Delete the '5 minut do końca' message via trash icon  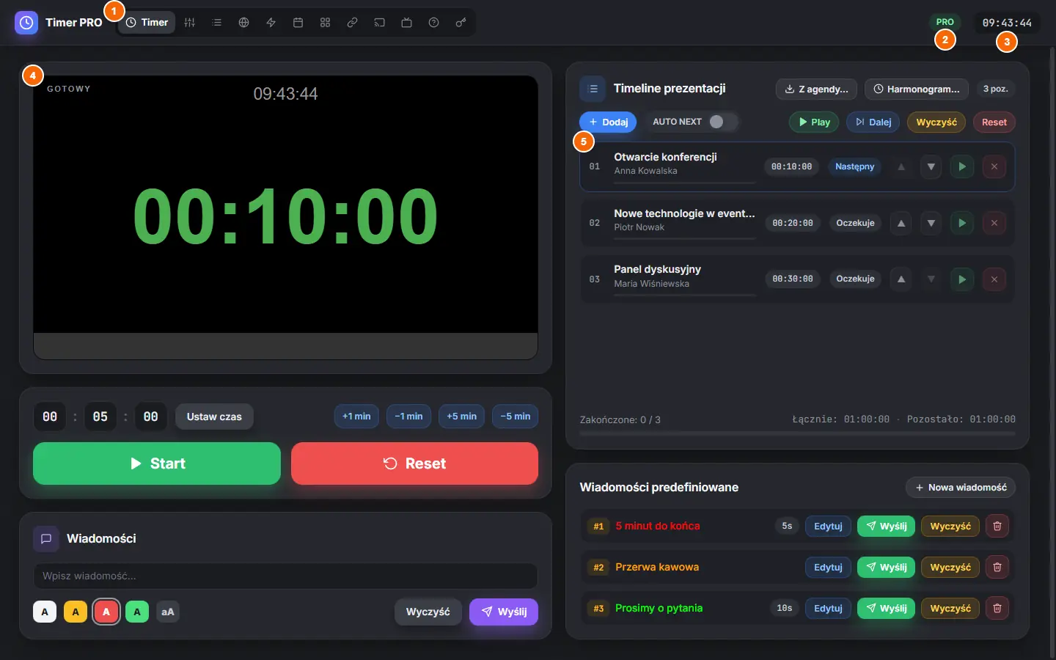(x=997, y=526)
